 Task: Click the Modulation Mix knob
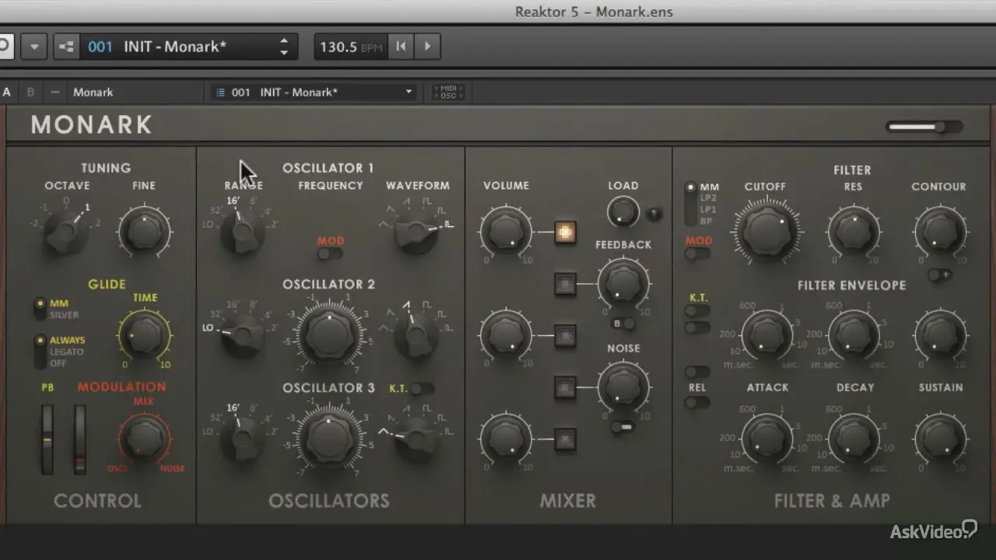[145, 438]
